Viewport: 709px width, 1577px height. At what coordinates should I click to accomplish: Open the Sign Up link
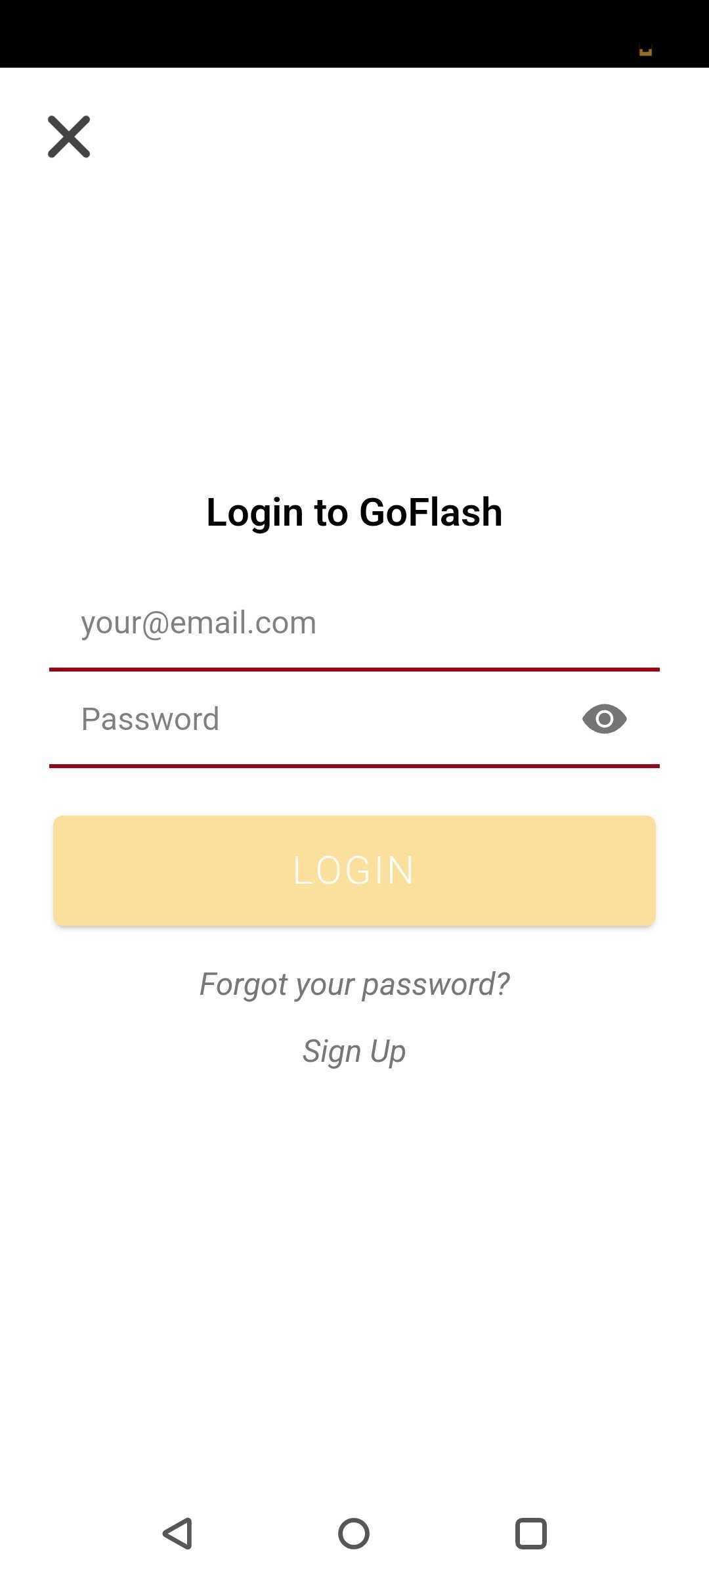coord(354,1051)
